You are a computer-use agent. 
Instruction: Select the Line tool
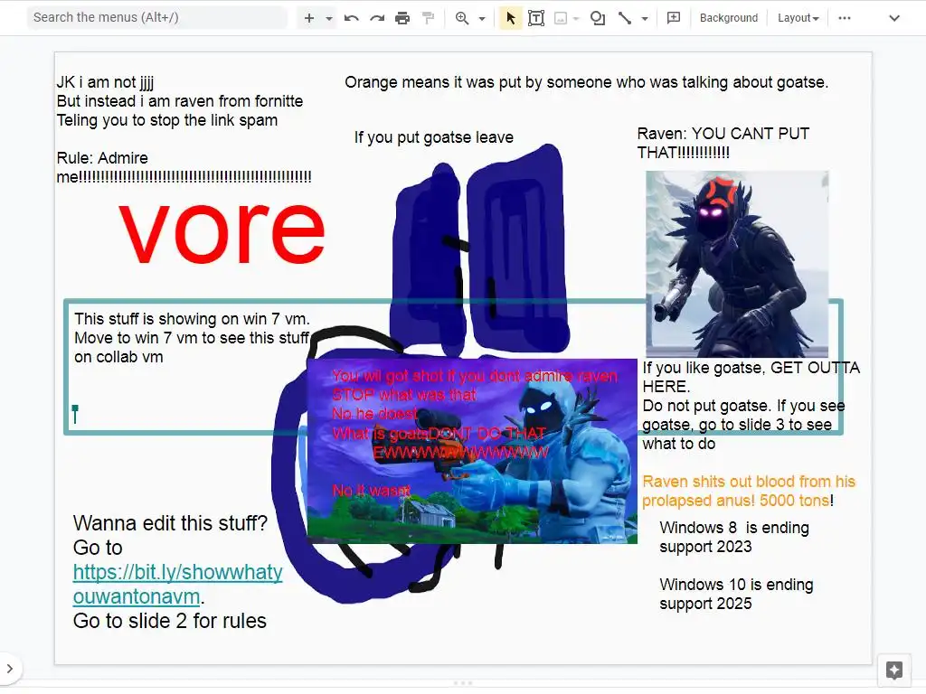(x=624, y=18)
